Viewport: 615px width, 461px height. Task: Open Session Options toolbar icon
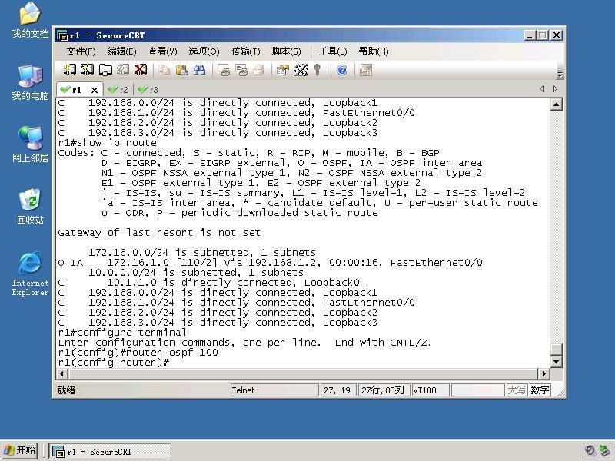pos(283,70)
